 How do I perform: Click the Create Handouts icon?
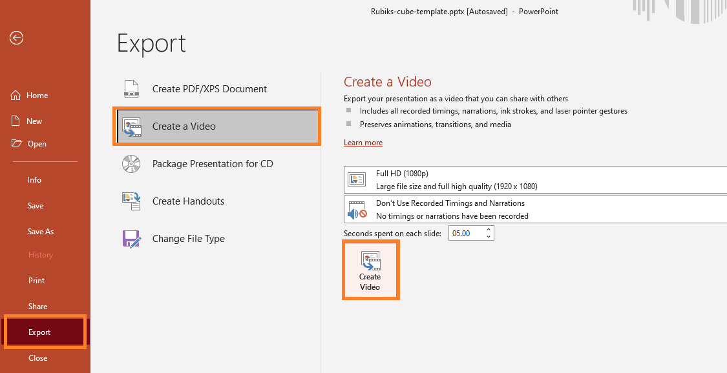(x=131, y=201)
